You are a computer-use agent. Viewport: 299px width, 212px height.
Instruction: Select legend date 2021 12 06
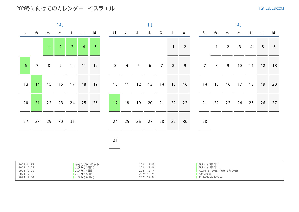coord(147,167)
